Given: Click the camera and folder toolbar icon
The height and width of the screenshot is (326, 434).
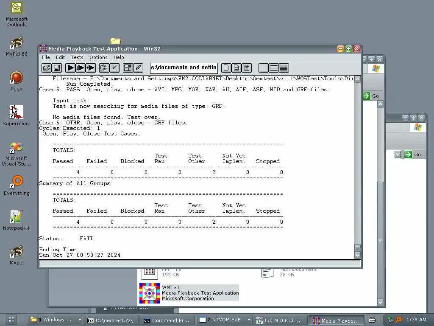Looking at the screenshot, I should tap(104, 67).
